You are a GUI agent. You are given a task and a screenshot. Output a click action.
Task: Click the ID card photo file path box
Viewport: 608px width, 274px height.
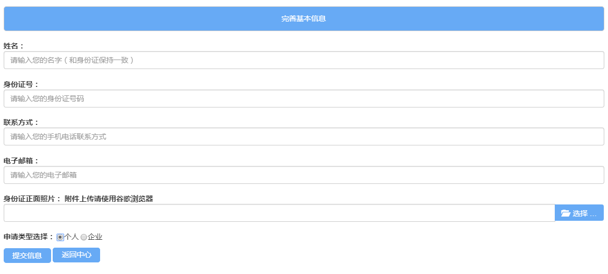[279, 213]
